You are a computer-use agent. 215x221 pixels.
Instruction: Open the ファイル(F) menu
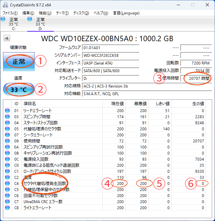click(x=10, y=13)
